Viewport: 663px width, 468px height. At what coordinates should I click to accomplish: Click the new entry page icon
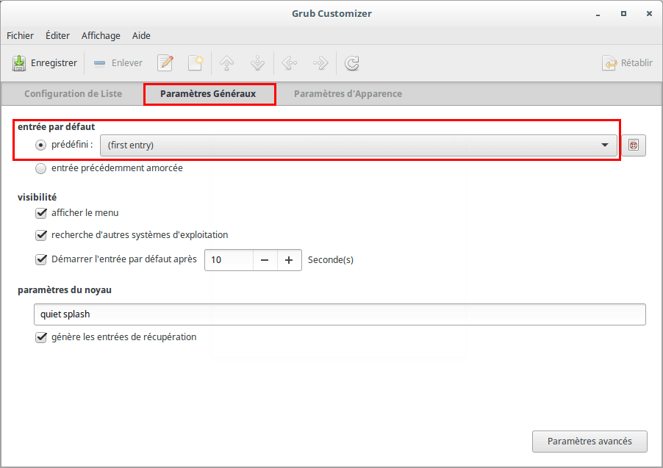click(195, 63)
